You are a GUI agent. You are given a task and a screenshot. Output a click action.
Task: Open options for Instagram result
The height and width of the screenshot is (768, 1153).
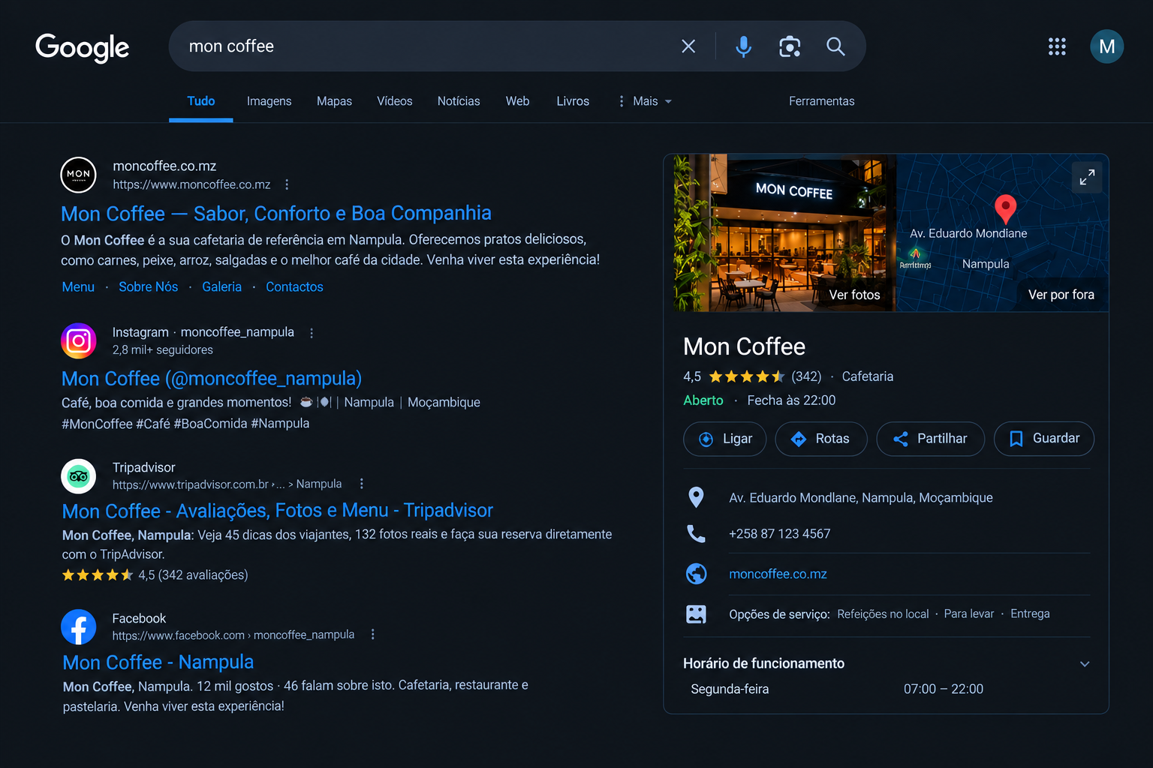pos(312,333)
